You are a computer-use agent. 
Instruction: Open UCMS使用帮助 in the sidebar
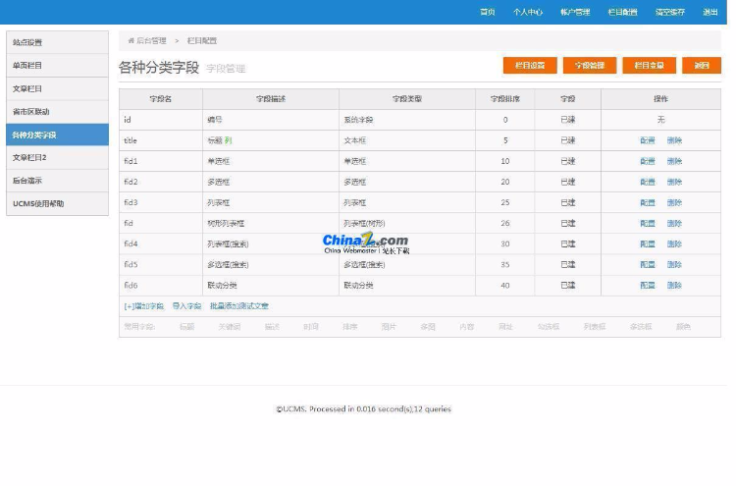57,204
